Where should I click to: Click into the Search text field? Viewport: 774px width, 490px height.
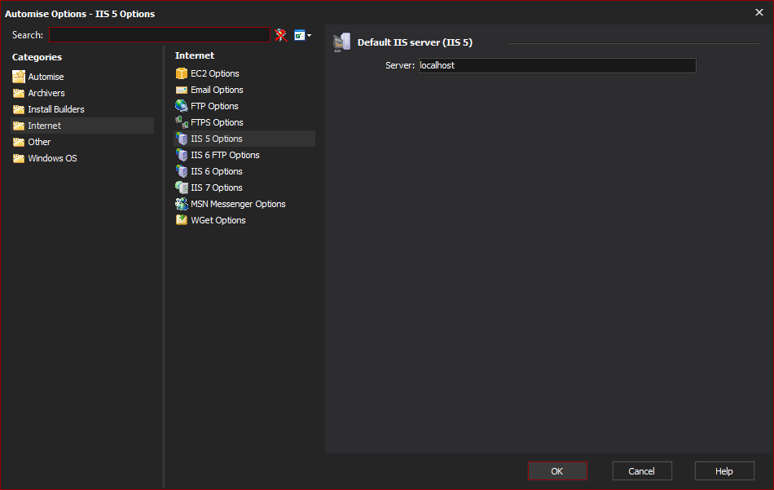click(x=160, y=35)
